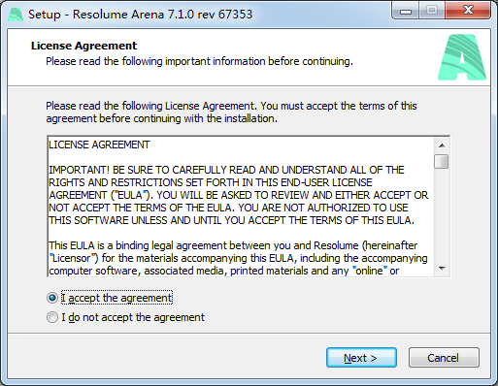Screen dimensions: 498x386
Task: Proceed with the Next > button
Action: point(361,358)
